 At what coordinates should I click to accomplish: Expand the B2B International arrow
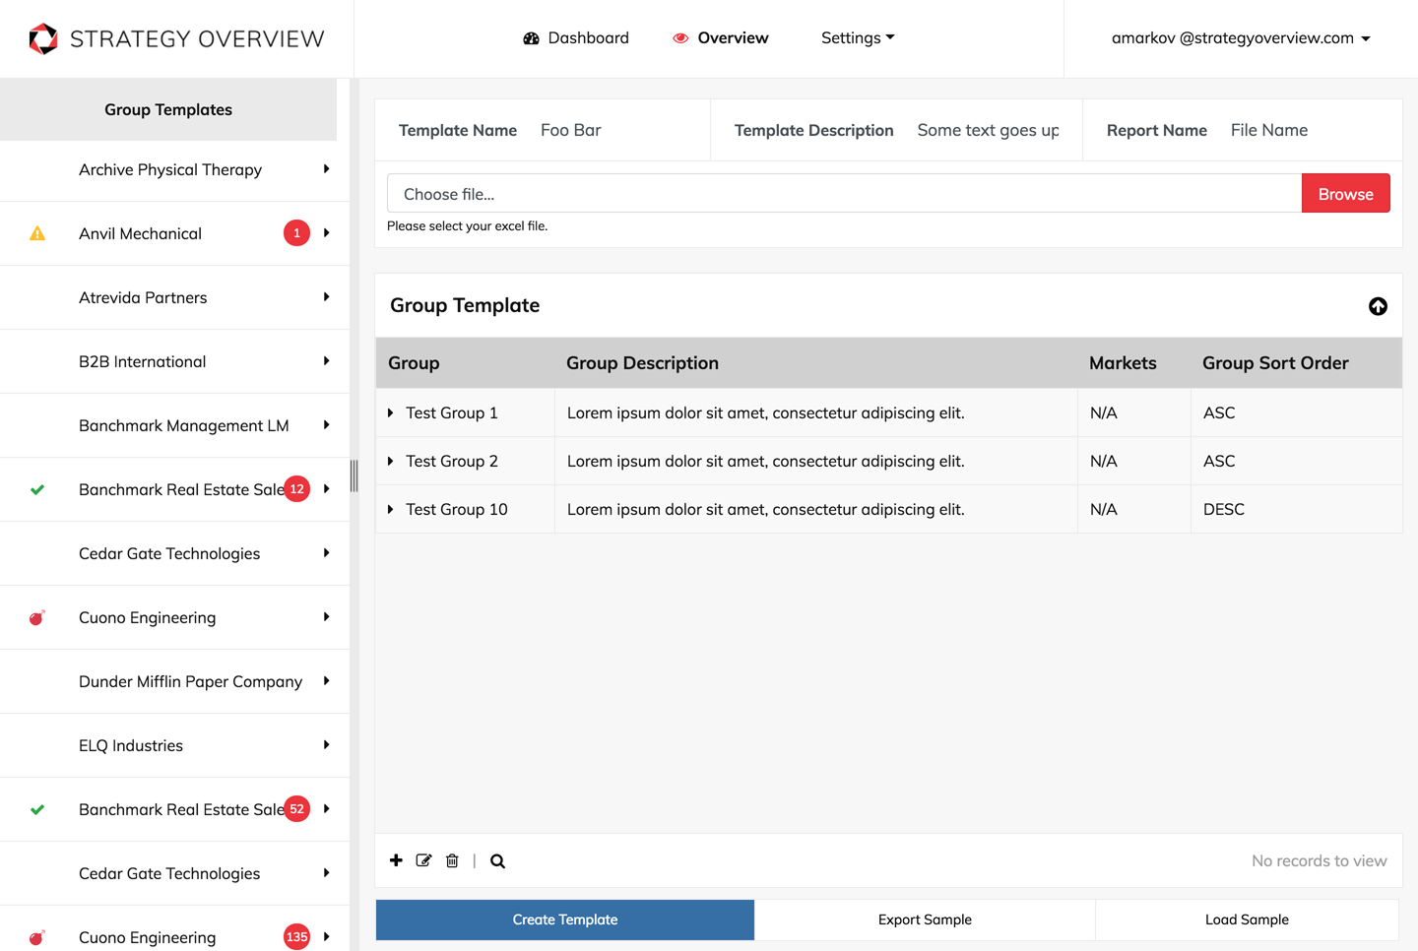point(326,361)
